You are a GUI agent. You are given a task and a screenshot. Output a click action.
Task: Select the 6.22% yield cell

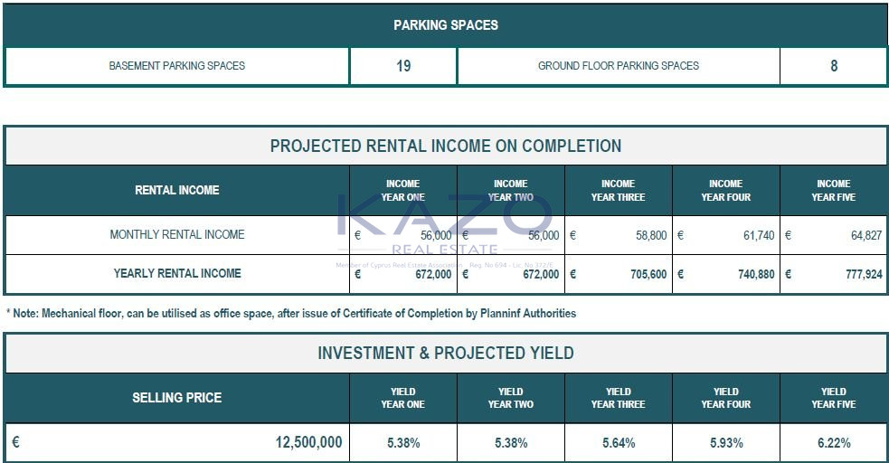click(833, 443)
